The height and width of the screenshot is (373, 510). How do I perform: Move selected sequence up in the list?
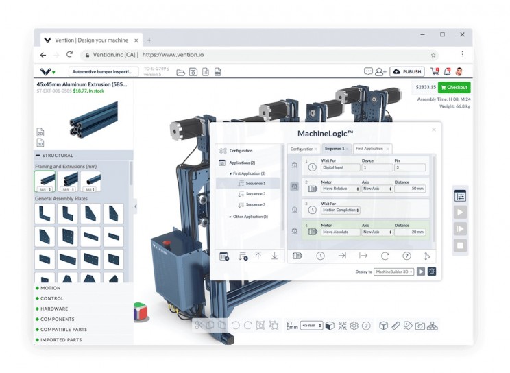coord(258,256)
